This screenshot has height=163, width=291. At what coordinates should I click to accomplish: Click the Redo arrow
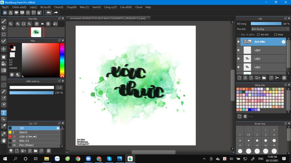(x=56, y=12)
